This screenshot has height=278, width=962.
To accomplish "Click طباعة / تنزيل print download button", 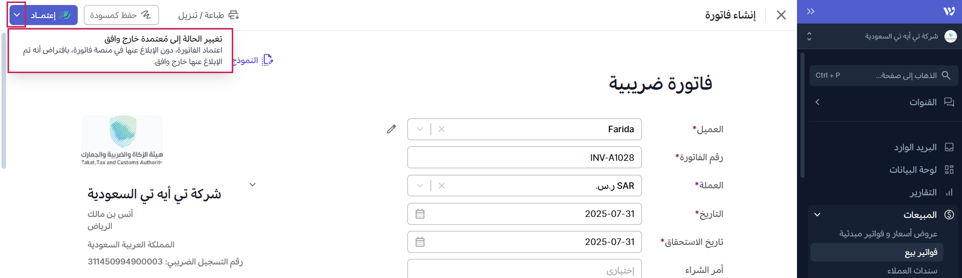I will pyautogui.click(x=208, y=15).
